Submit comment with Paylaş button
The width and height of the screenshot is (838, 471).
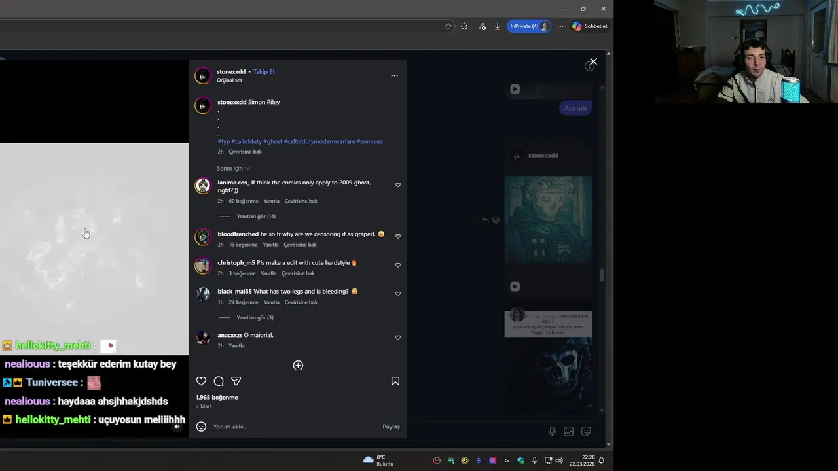(x=391, y=427)
